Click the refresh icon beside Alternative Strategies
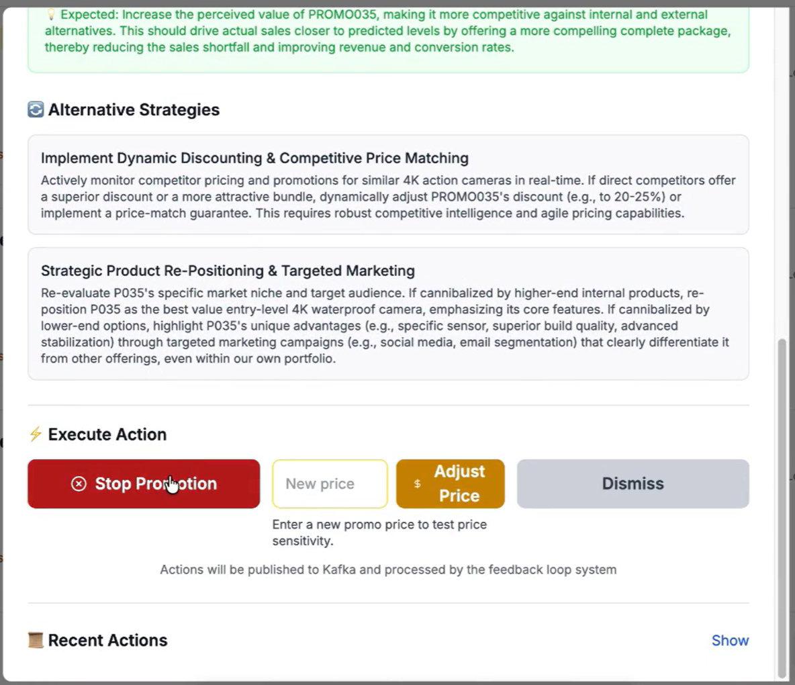The image size is (795, 685). 34,109
